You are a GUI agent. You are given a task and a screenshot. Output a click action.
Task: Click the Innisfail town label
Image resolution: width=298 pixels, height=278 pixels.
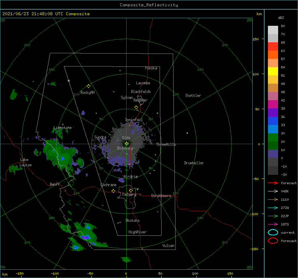(134, 120)
